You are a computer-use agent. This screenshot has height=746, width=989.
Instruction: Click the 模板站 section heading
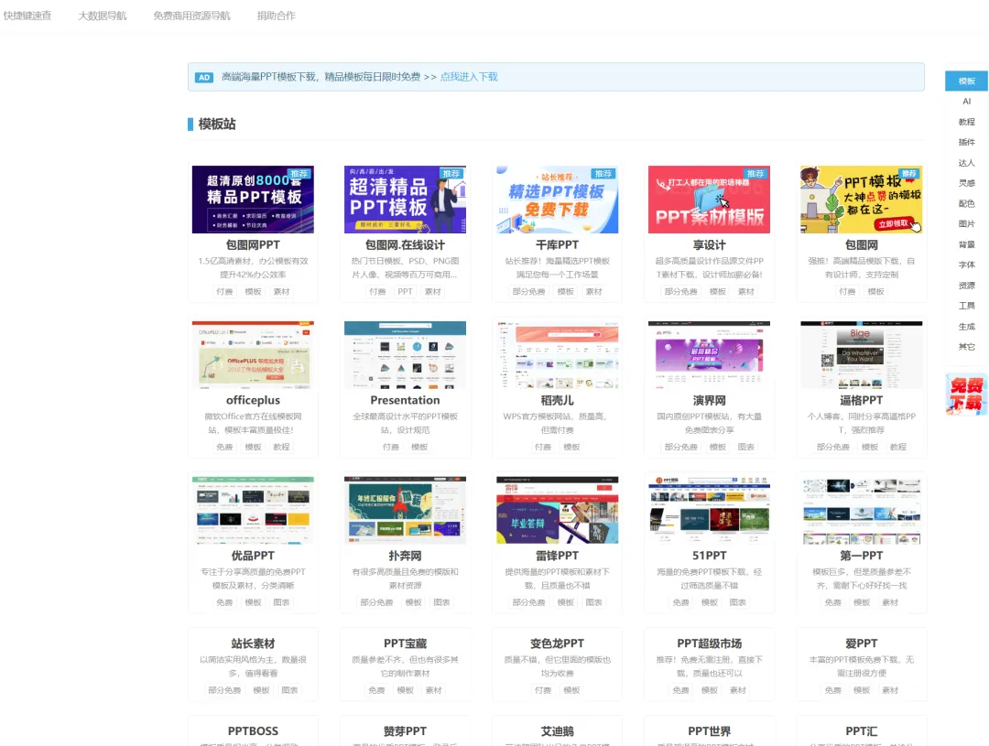[217, 124]
